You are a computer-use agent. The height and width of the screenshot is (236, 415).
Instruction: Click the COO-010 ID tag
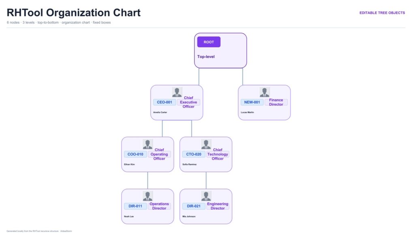[135, 154]
